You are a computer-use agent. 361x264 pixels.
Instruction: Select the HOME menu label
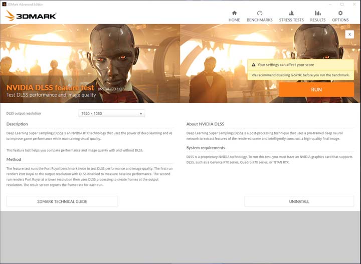(234, 20)
